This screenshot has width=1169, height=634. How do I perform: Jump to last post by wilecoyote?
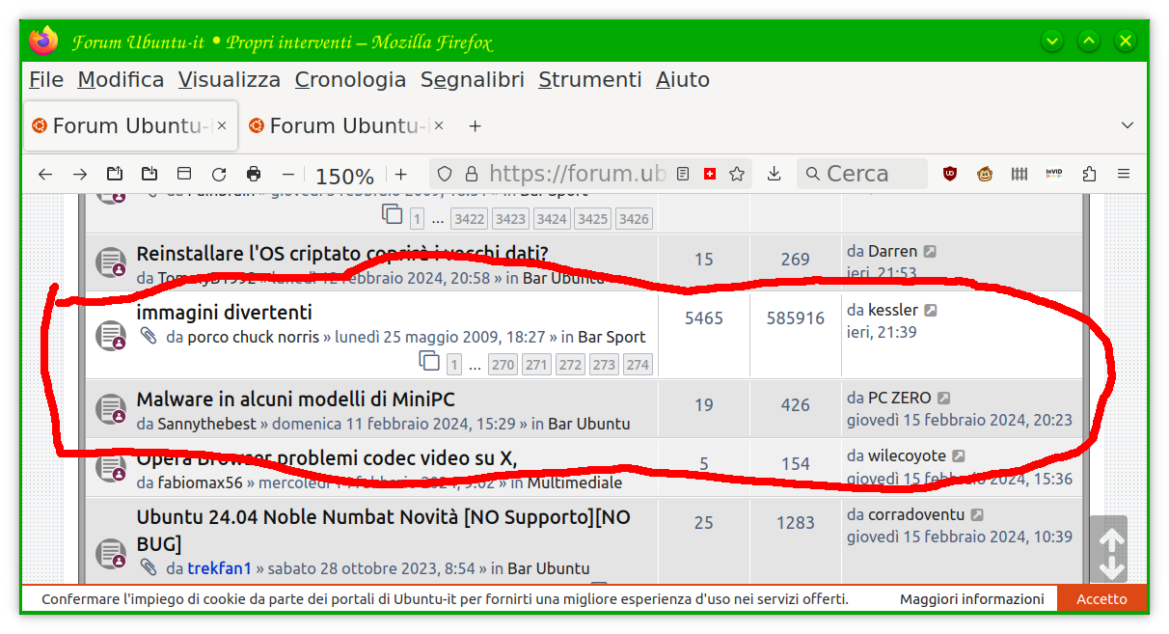[x=959, y=455]
